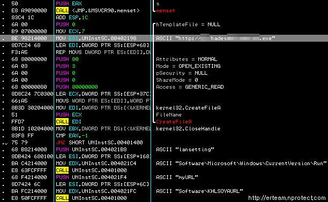Click MOV EDX,UNInstSC.004021C4 instruction
This screenshot has height=202, width=328.
coord(96,163)
